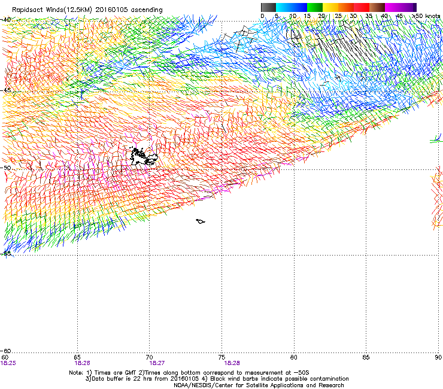
Task: Click the purple '18:26' time stamp
Action: [82, 363]
